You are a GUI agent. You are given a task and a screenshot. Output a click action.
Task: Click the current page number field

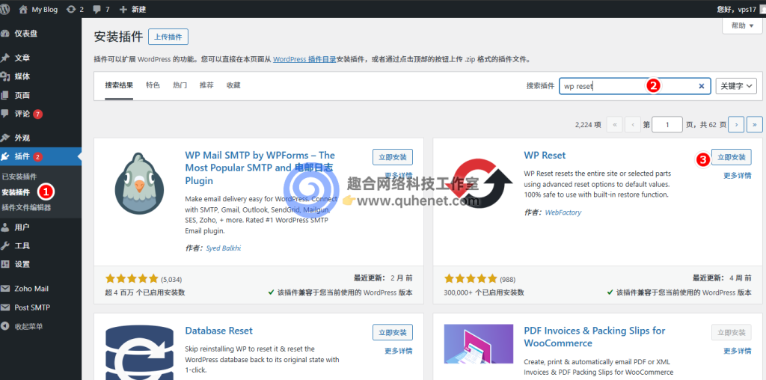tap(667, 125)
